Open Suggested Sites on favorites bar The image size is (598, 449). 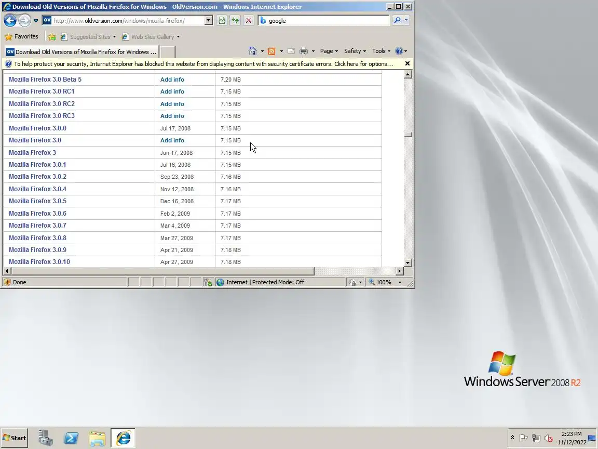pos(88,37)
